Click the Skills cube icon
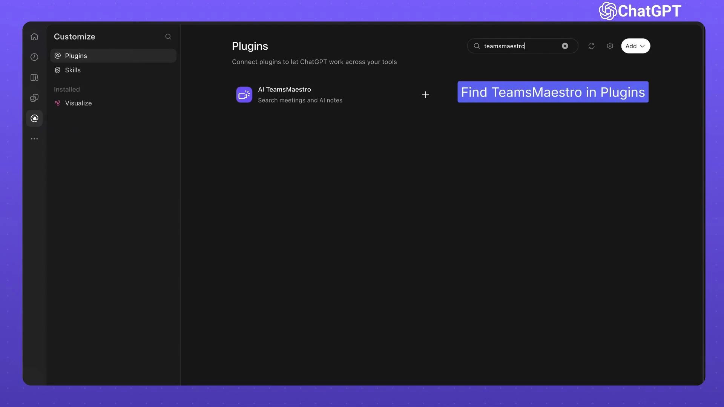 click(x=58, y=70)
